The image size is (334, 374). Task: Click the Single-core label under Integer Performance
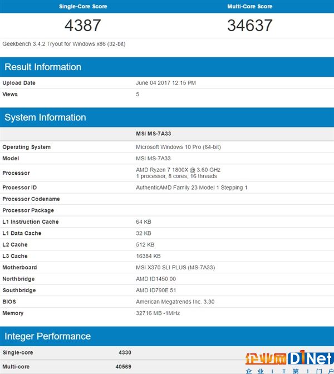pyautogui.click(x=18, y=352)
